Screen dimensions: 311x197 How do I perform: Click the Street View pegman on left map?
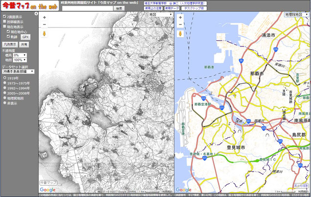pos(44,34)
